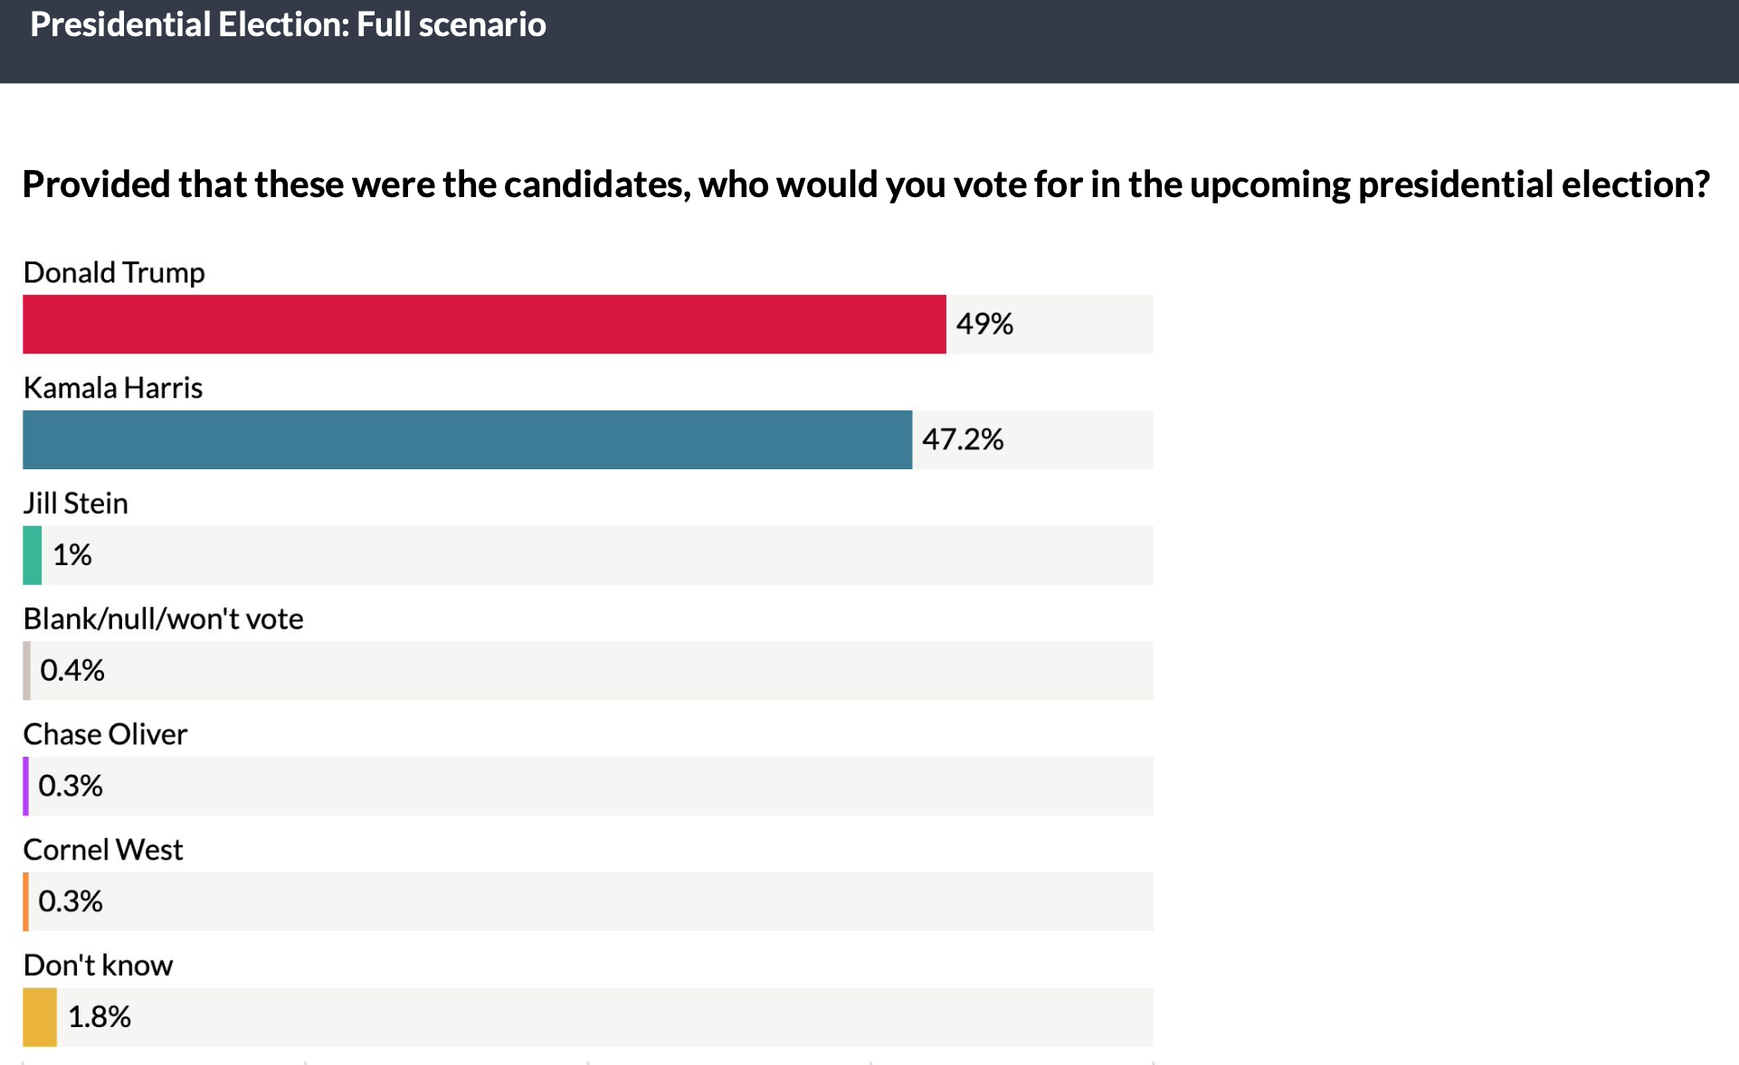Screen dimensions: 1739x1065
Task: Click the 1.8% Don't know value
Action: tap(100, 1017)
